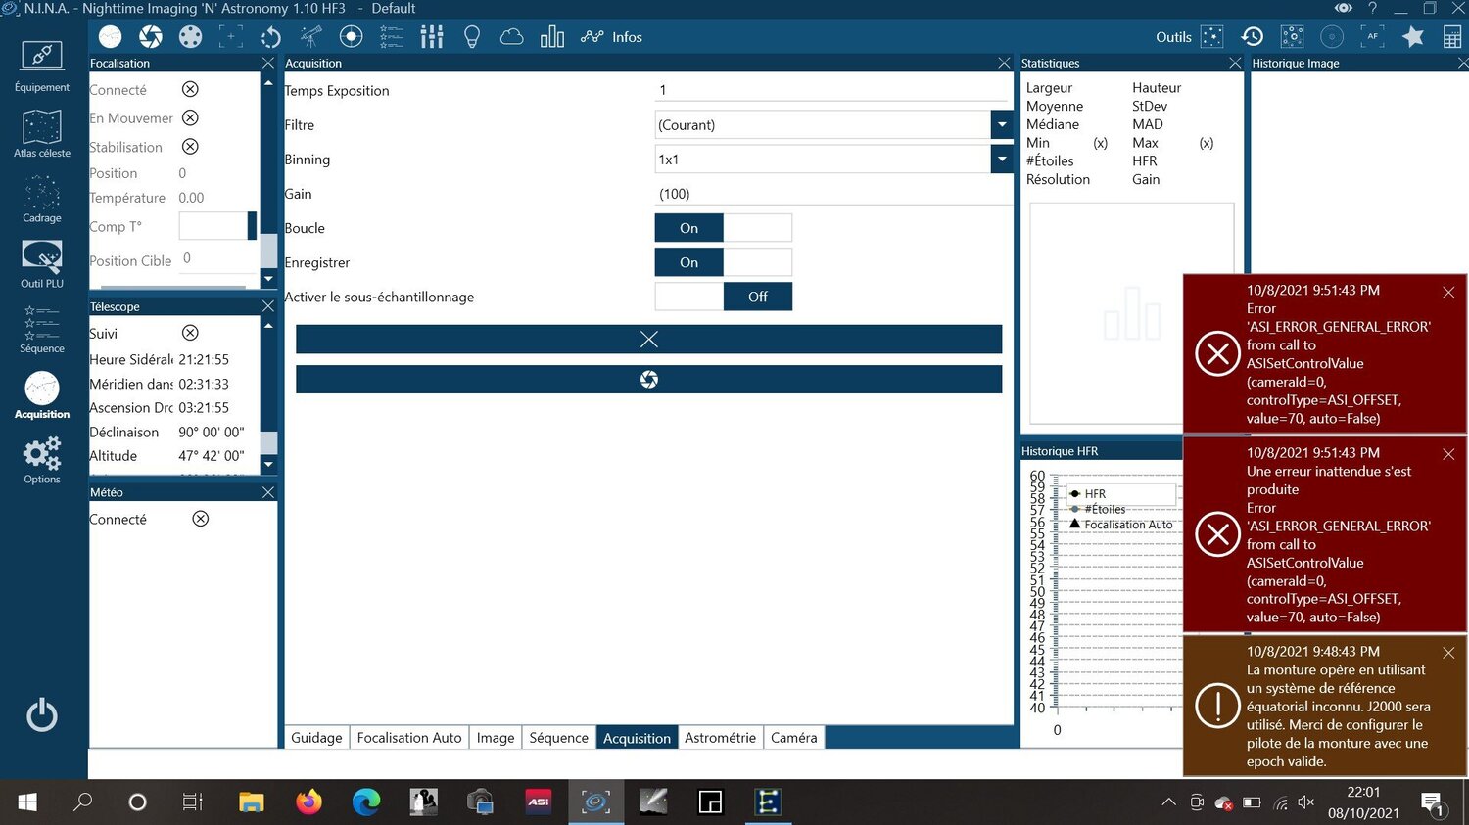Toggle the HFR history graph icon beside Infos
The height and width of the screenshot is (825, 1469).
tap(592, 37)
